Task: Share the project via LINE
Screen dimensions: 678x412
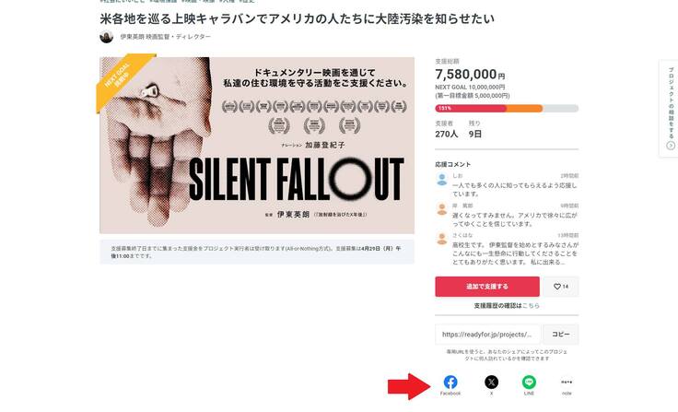Action: (x=529, y=383)
